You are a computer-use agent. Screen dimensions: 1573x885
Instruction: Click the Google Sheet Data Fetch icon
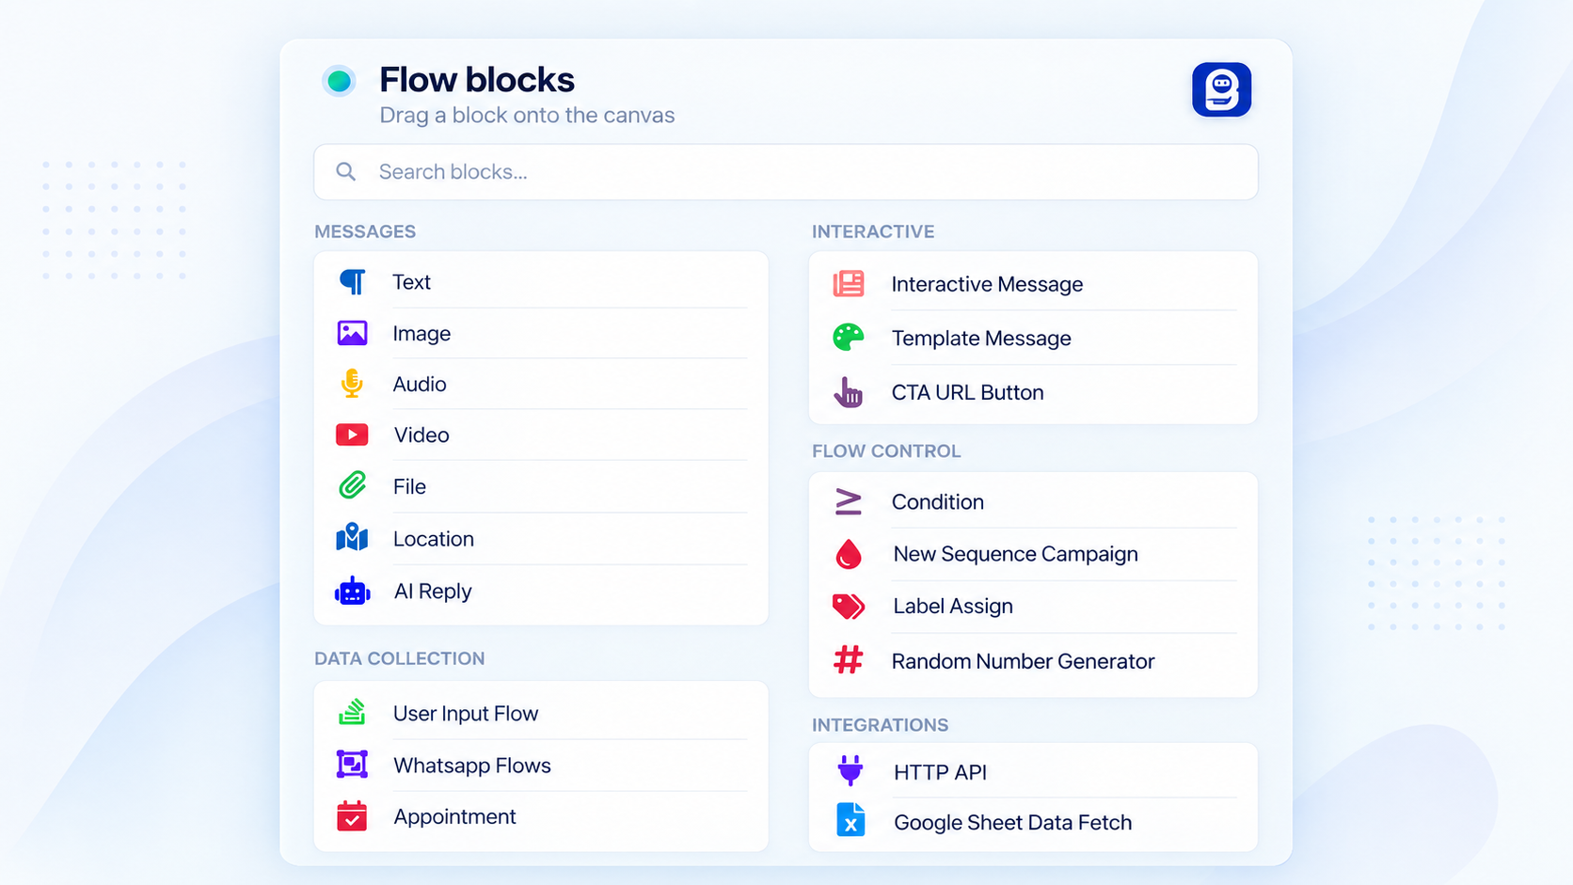(x=850, y=820)
